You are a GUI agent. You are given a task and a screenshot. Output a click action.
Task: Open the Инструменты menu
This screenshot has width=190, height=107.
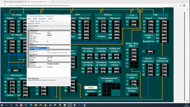coord(42,19)
